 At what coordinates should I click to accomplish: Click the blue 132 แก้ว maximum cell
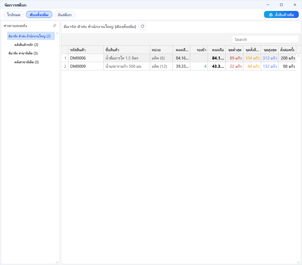click(x=270, y=66)
